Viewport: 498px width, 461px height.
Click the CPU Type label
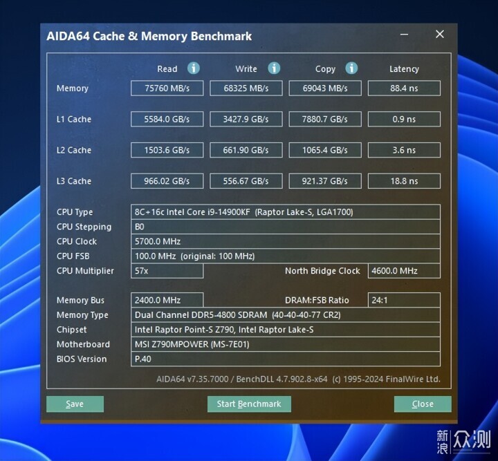(x=75, y=212)
